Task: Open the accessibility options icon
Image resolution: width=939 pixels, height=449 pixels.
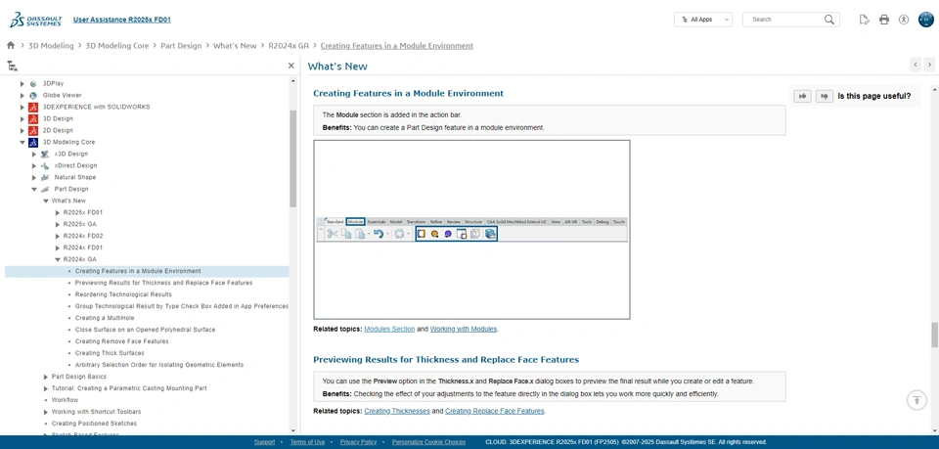Action: (904, 20)
